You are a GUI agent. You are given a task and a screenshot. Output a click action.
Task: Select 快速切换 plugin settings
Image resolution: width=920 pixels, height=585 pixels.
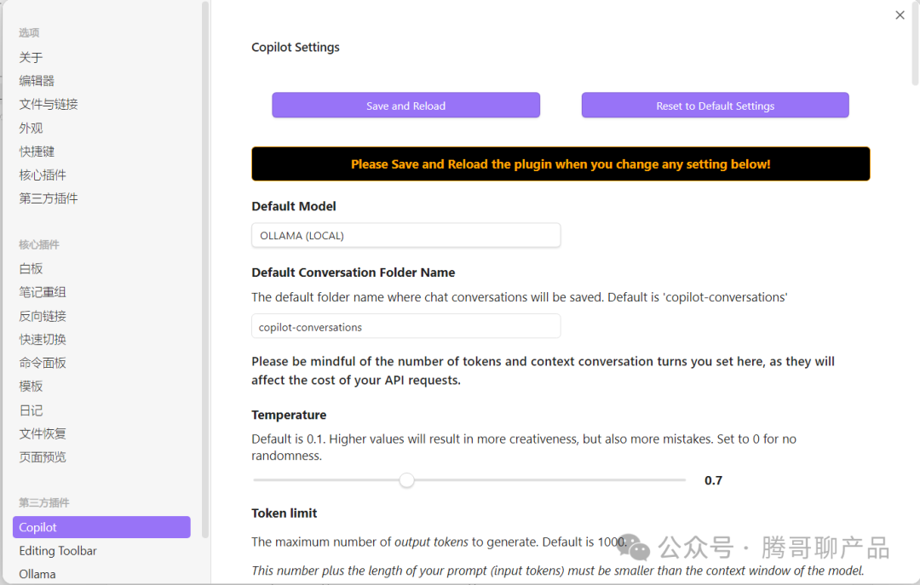click(x=43, y=339)
